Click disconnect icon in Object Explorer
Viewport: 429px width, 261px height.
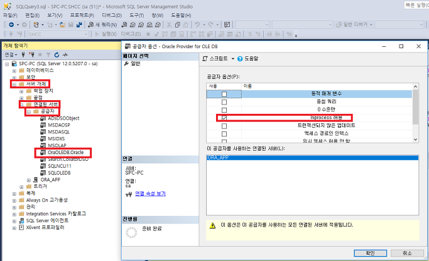(x=31, y=55)
